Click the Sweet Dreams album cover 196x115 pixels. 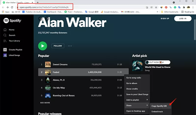coord(48,64)
